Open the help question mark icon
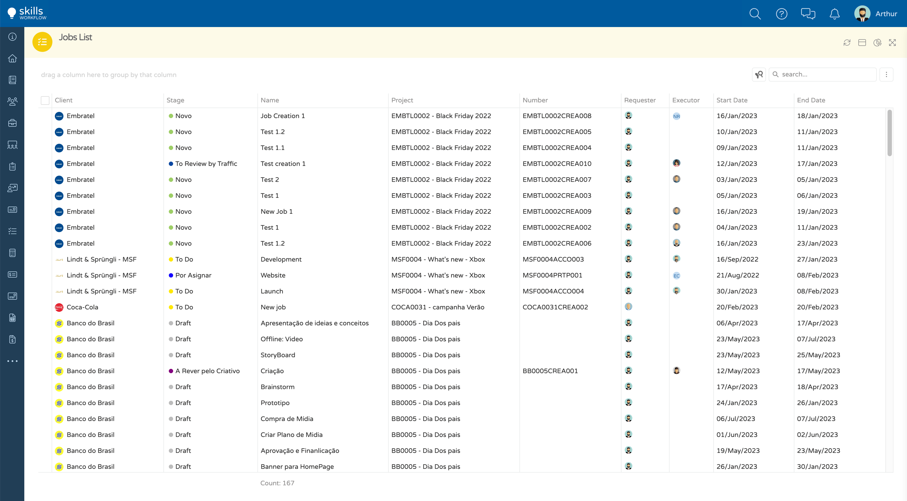The width and height of the screenshot is (907, 501). coord(782,14)
